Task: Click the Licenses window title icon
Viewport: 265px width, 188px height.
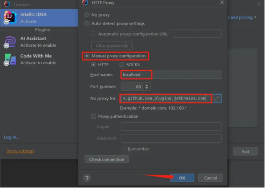Action: coord(7,4)
